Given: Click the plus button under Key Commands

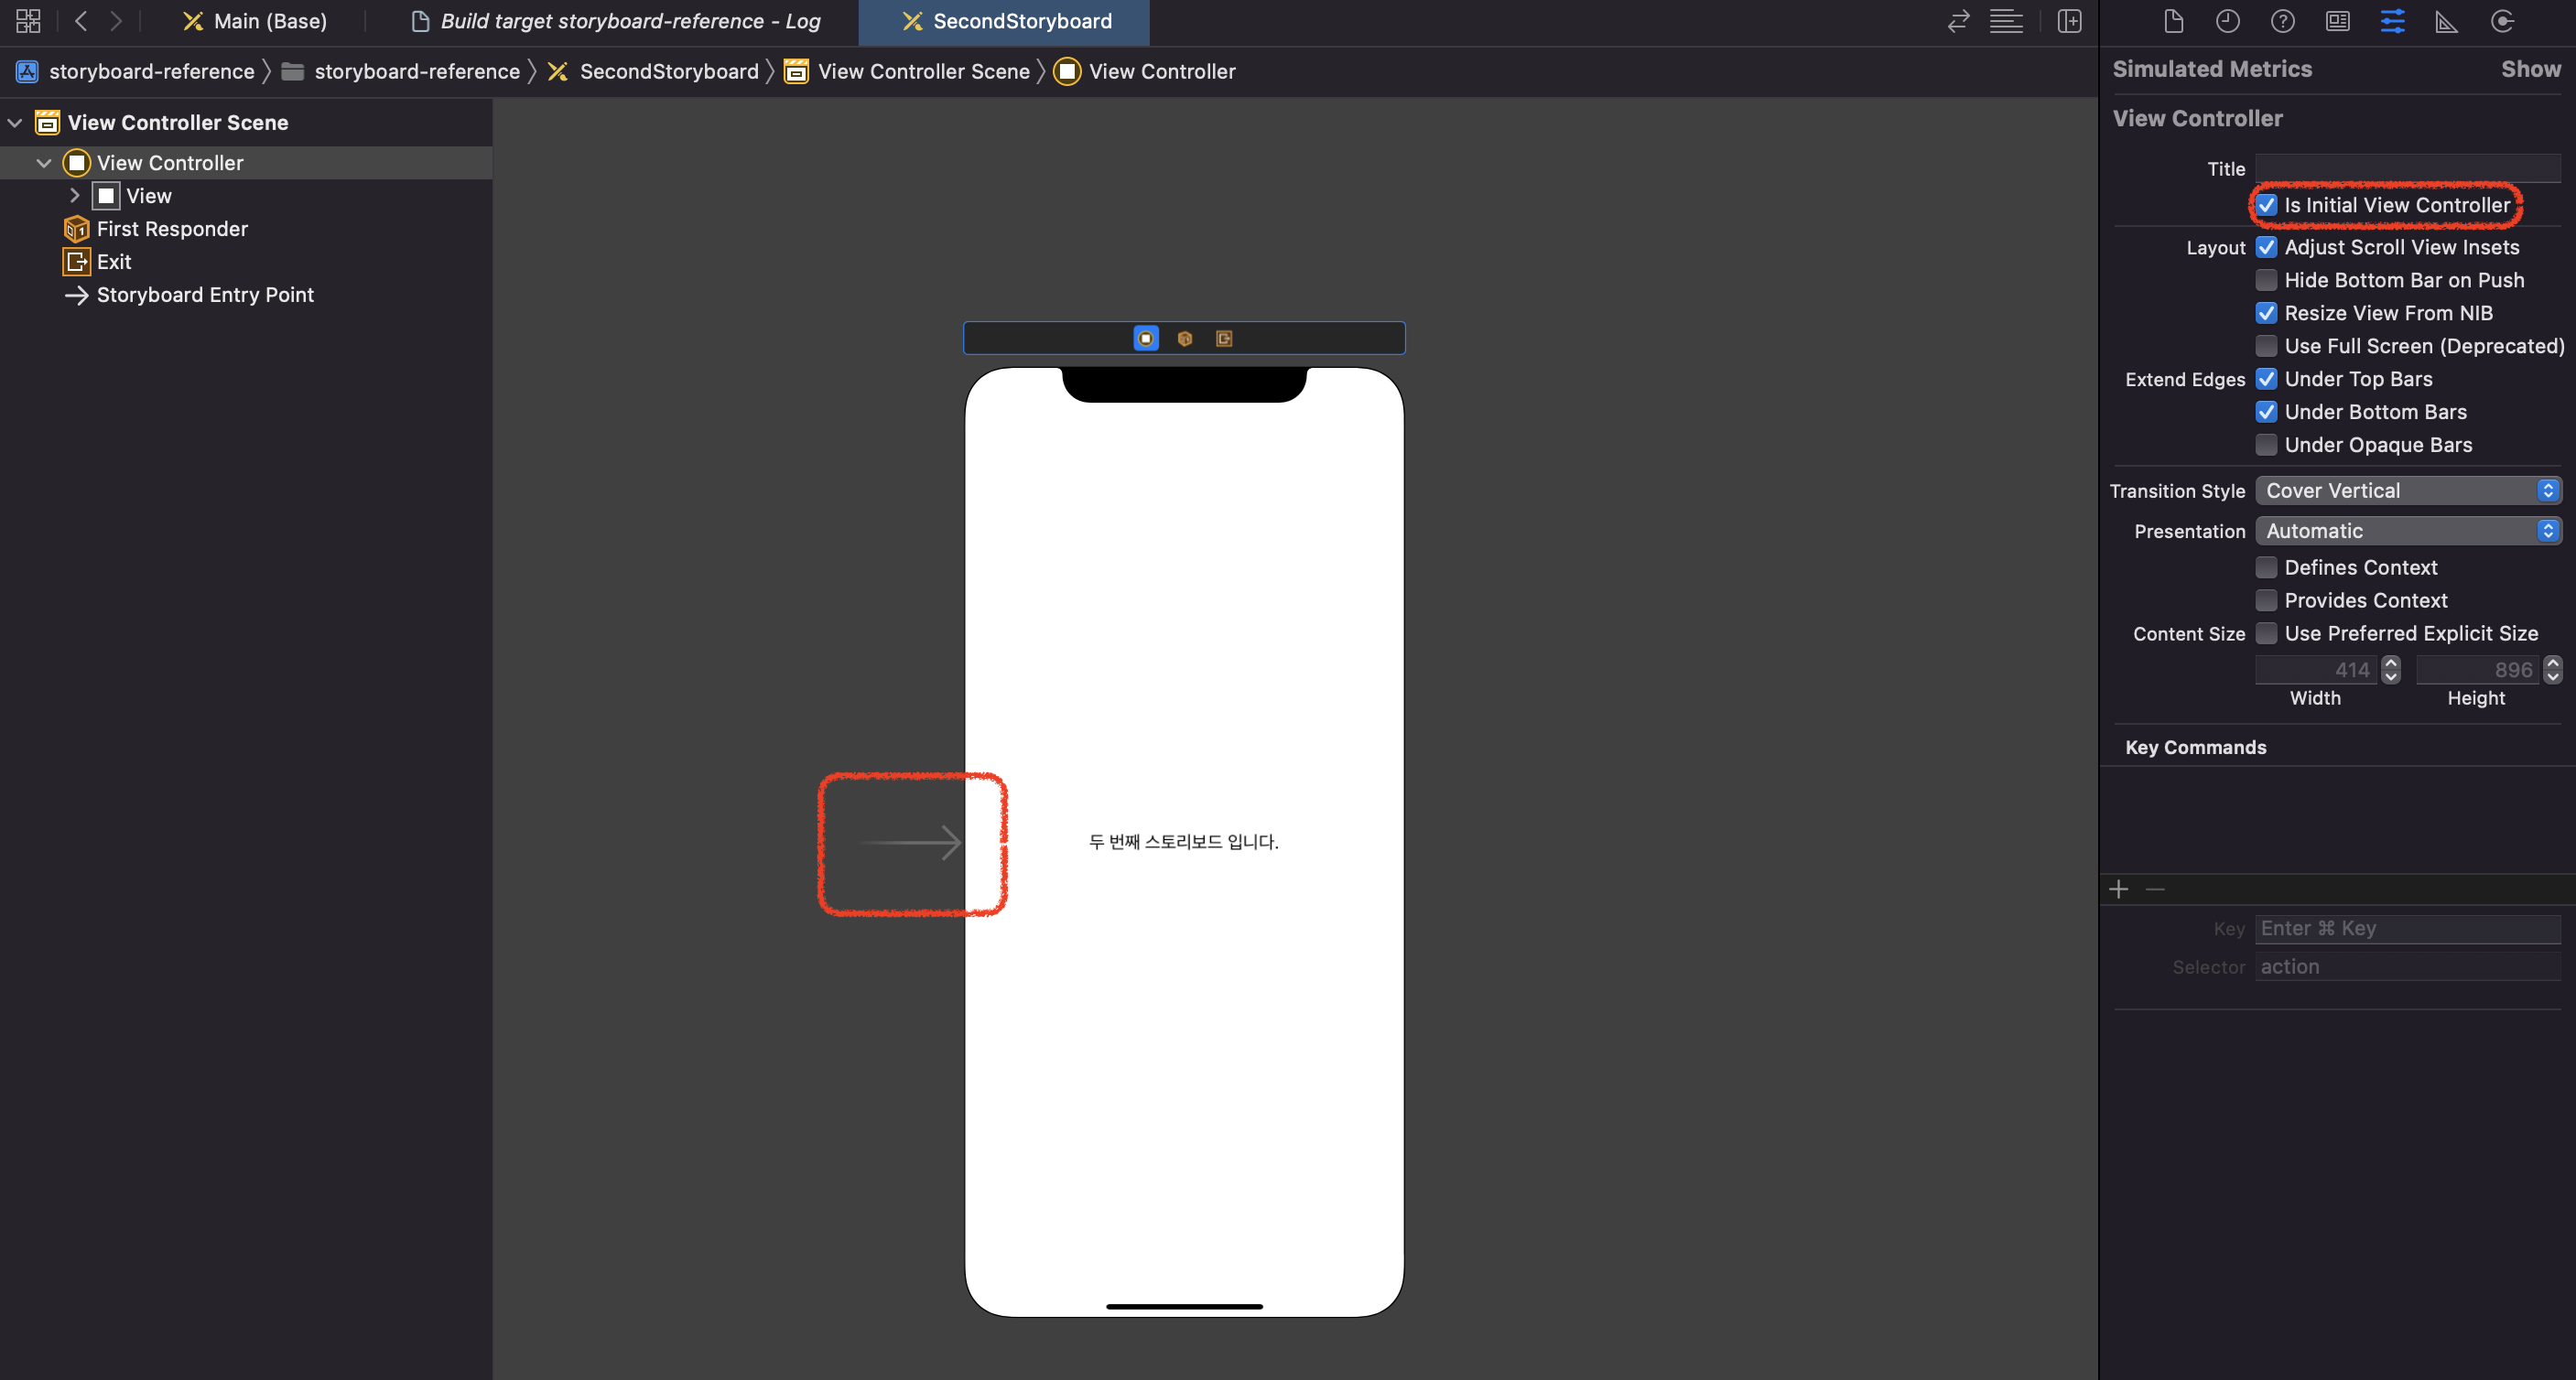Looking at the screenshot, I should 2118,889.
